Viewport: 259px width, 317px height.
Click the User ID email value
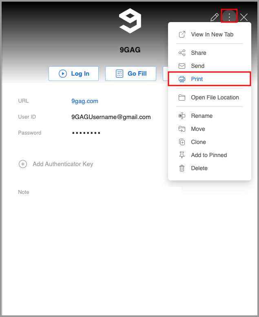click(111, 117)
